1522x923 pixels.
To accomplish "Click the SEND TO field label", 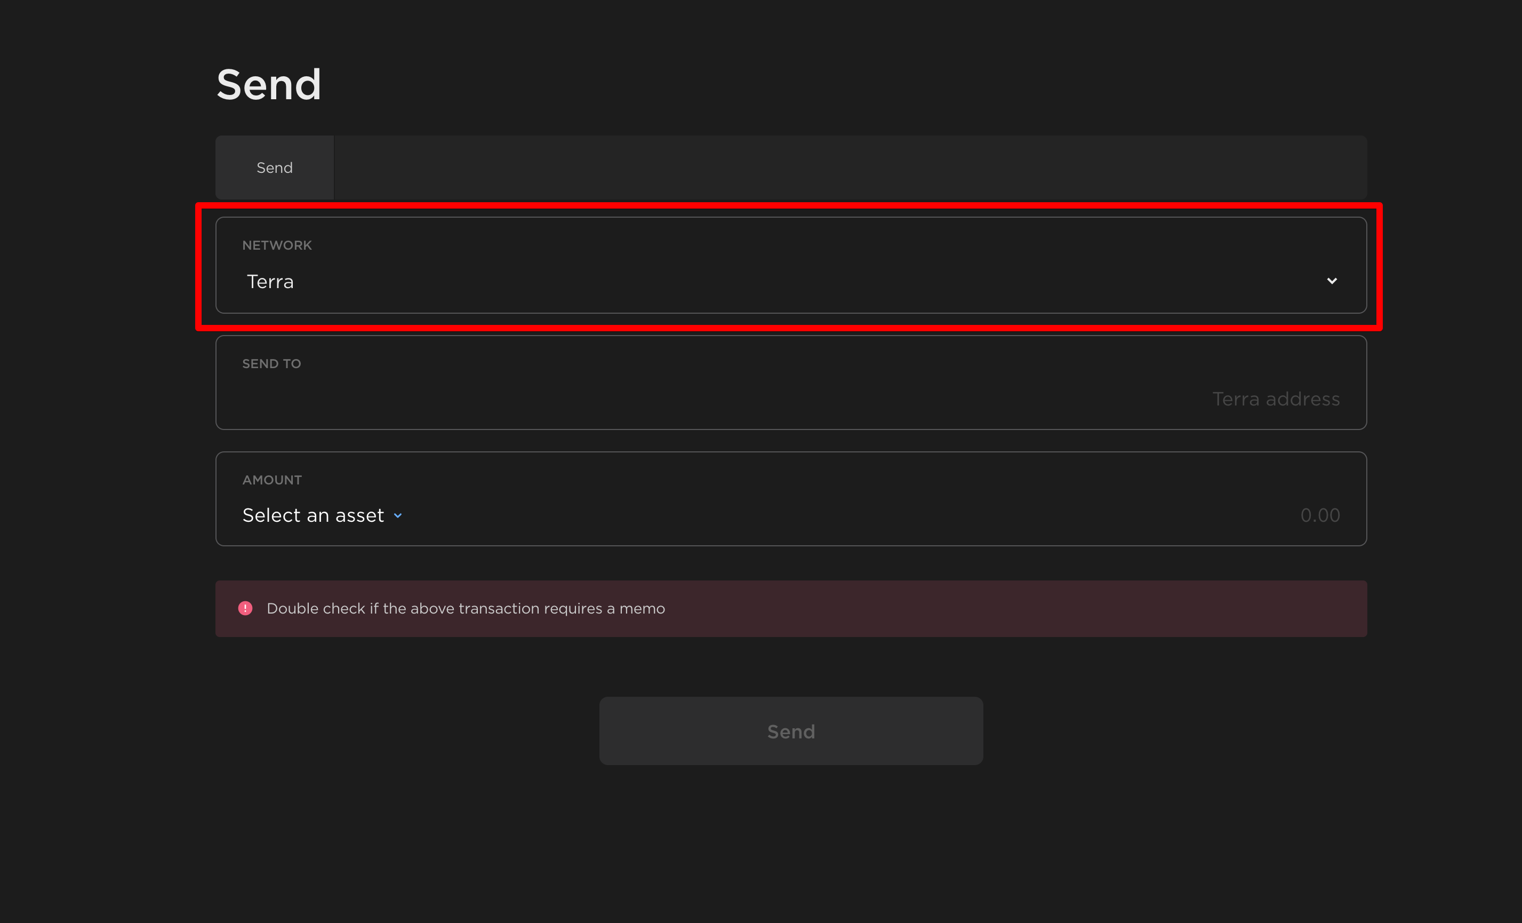I will point(271,364).
